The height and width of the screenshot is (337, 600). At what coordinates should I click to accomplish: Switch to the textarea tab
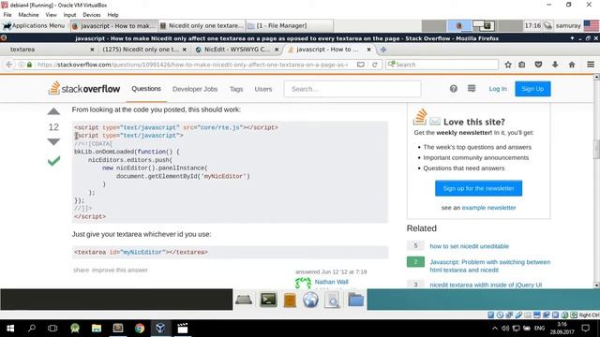pos(46,50)
